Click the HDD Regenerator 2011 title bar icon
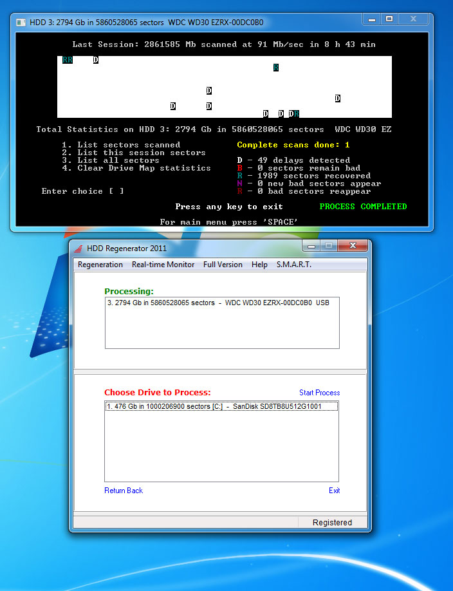 click(79, 249)
